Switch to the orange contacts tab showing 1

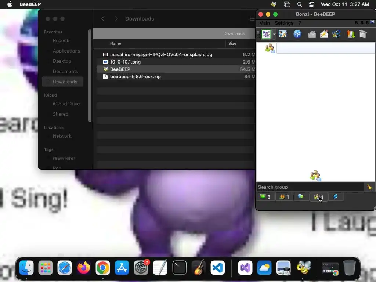click(x=284, y=197)
